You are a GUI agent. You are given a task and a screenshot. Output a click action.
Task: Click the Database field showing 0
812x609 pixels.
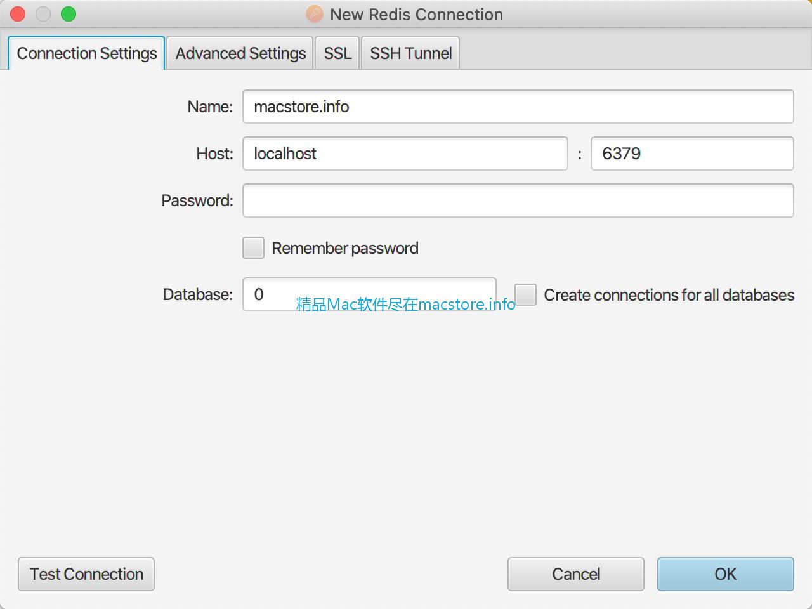369,294
